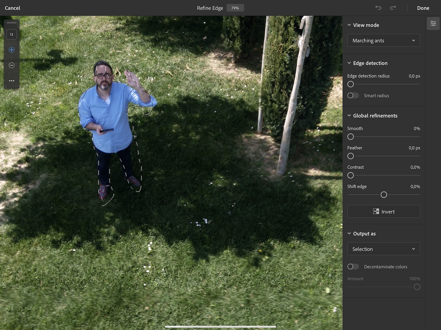Click the Feather slider handle
Screen dimensions: 441x330
351,156
